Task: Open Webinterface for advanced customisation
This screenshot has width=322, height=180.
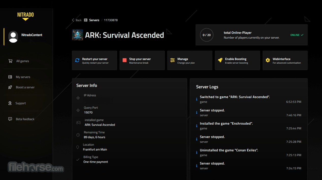Action: point(285,60)
